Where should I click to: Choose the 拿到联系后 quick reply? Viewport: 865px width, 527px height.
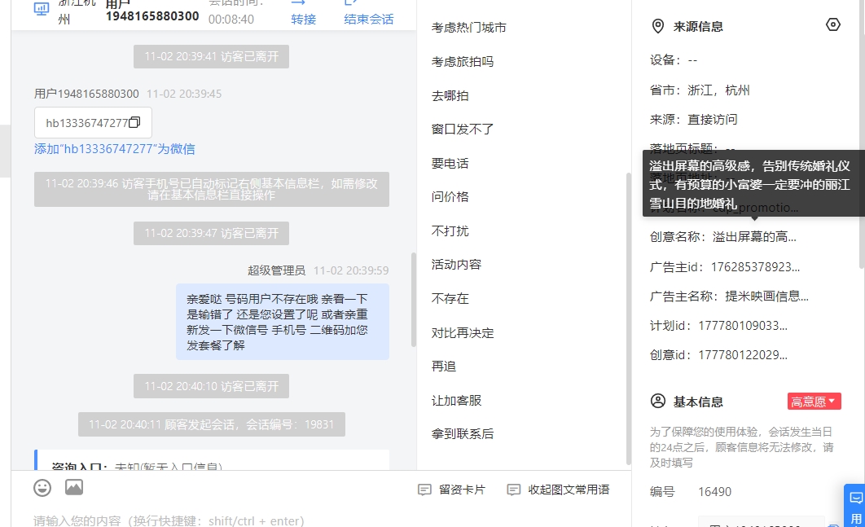pos(463,434)
